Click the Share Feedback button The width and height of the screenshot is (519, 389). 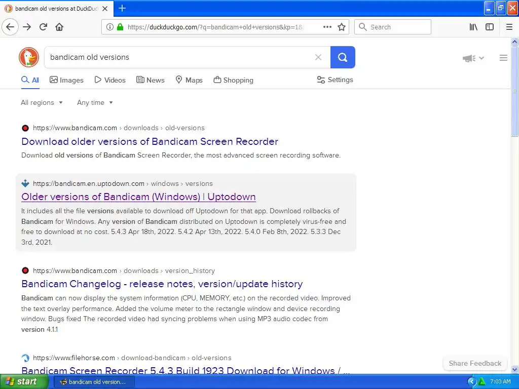[475, 363]
